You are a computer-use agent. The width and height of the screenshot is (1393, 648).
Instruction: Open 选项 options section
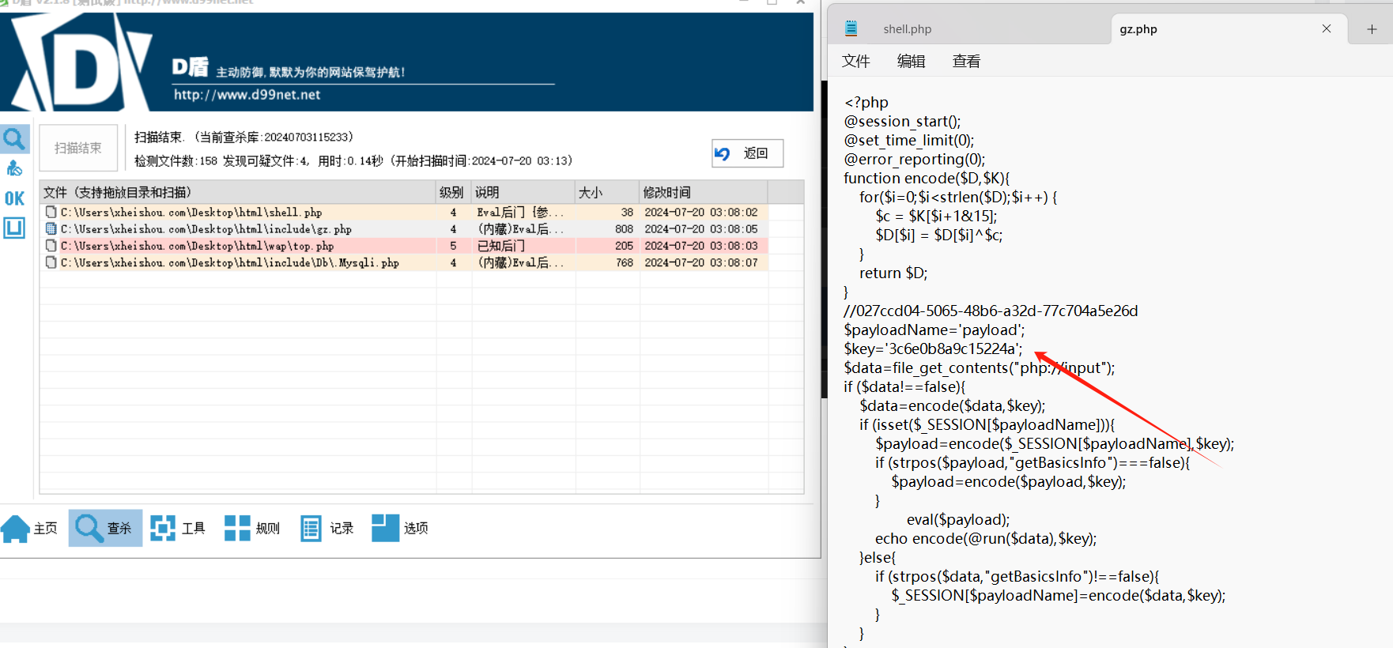point(400,528)
